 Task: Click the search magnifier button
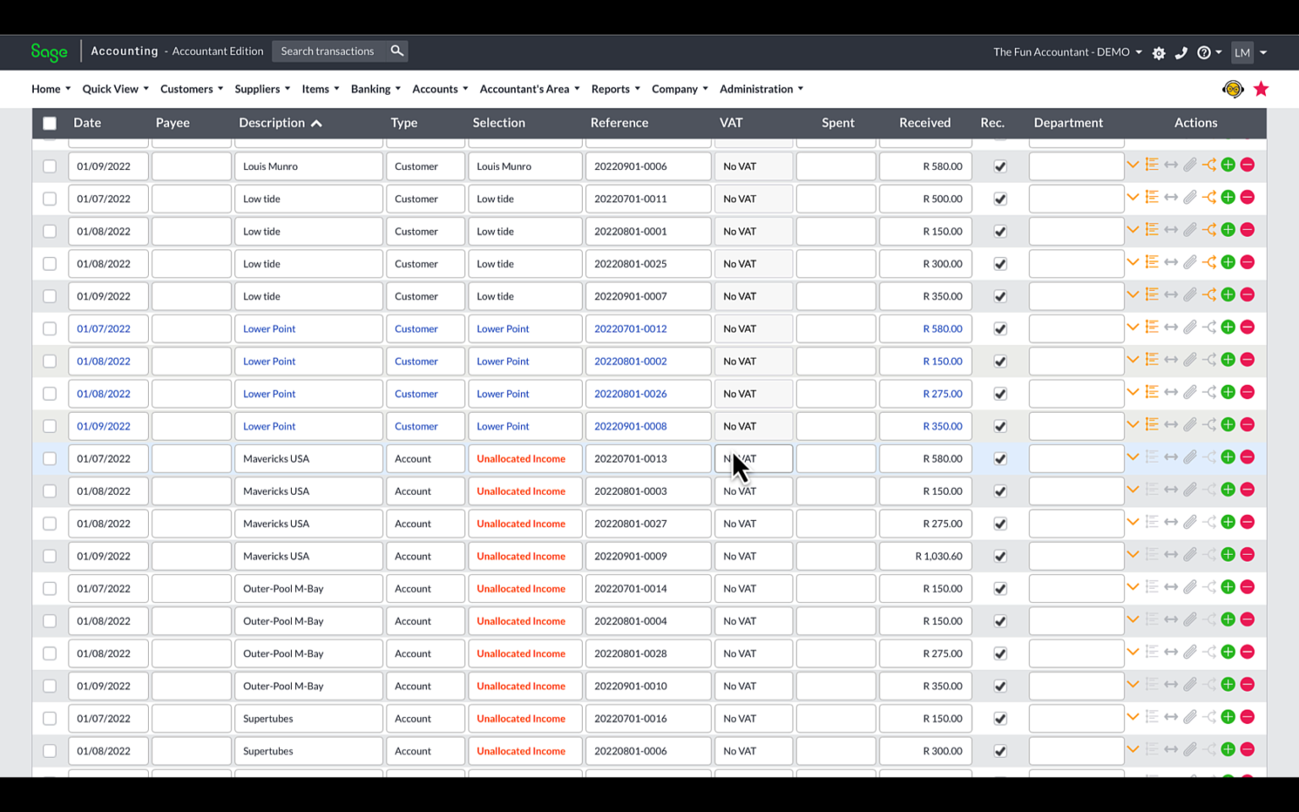pyautogui.click(x=397, y=51)
